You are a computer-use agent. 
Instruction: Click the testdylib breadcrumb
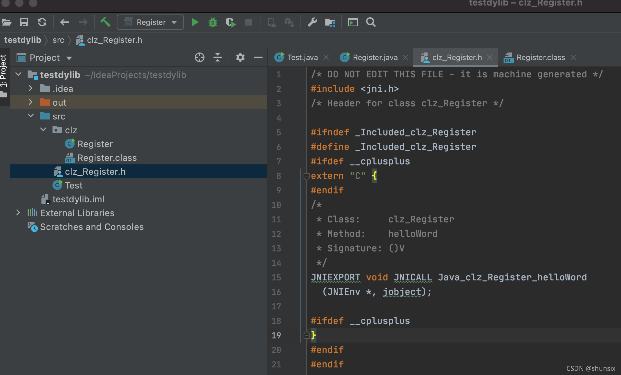[22, 40]
